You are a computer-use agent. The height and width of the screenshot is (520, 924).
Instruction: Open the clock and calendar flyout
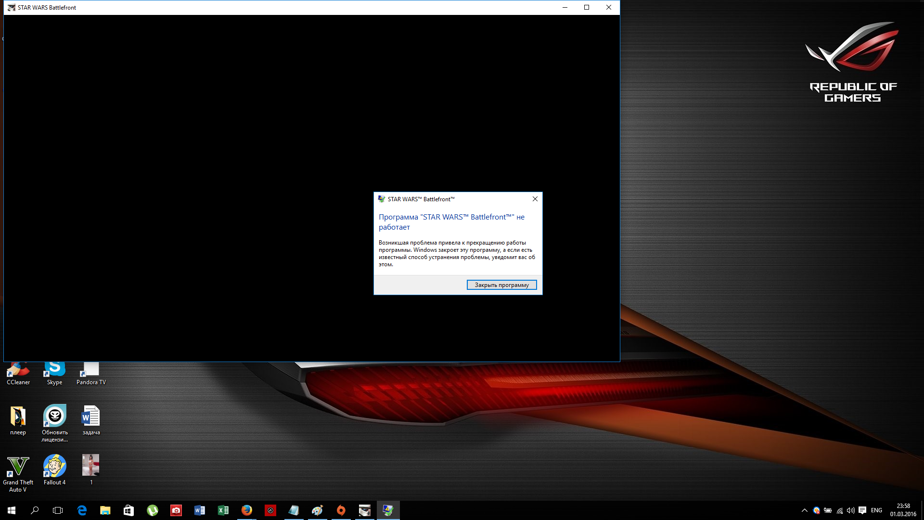[x=903, y=510]
